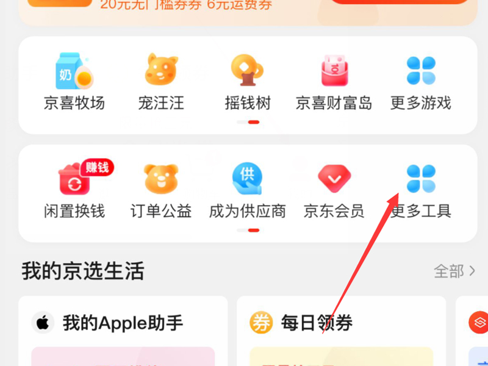Open 订单公益 bear icon
This screenshot has height=366, width=488.
161,179
